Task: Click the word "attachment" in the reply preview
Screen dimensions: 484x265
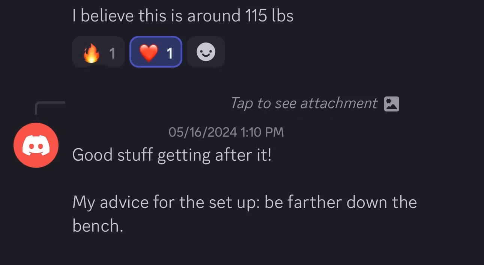Action: click(339, 103)
